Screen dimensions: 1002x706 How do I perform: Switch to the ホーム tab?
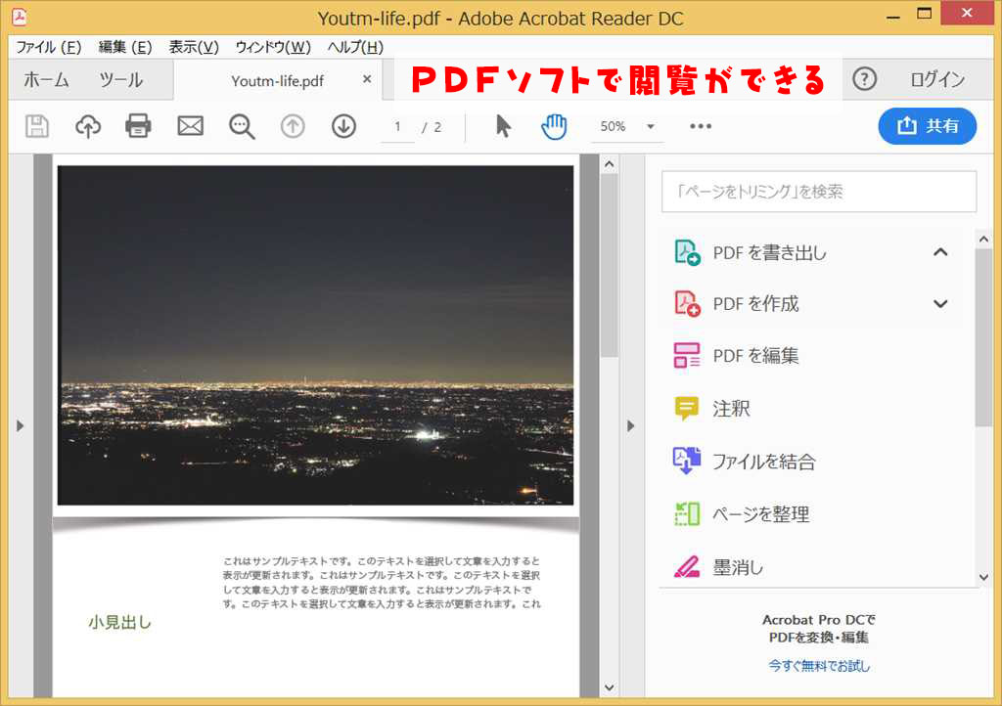click(46, 80)
